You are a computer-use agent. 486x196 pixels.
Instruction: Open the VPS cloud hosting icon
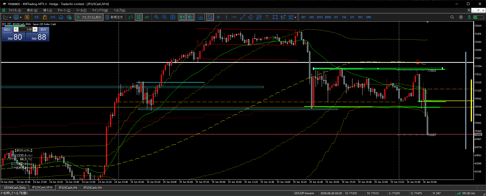[x=61, y=17]
